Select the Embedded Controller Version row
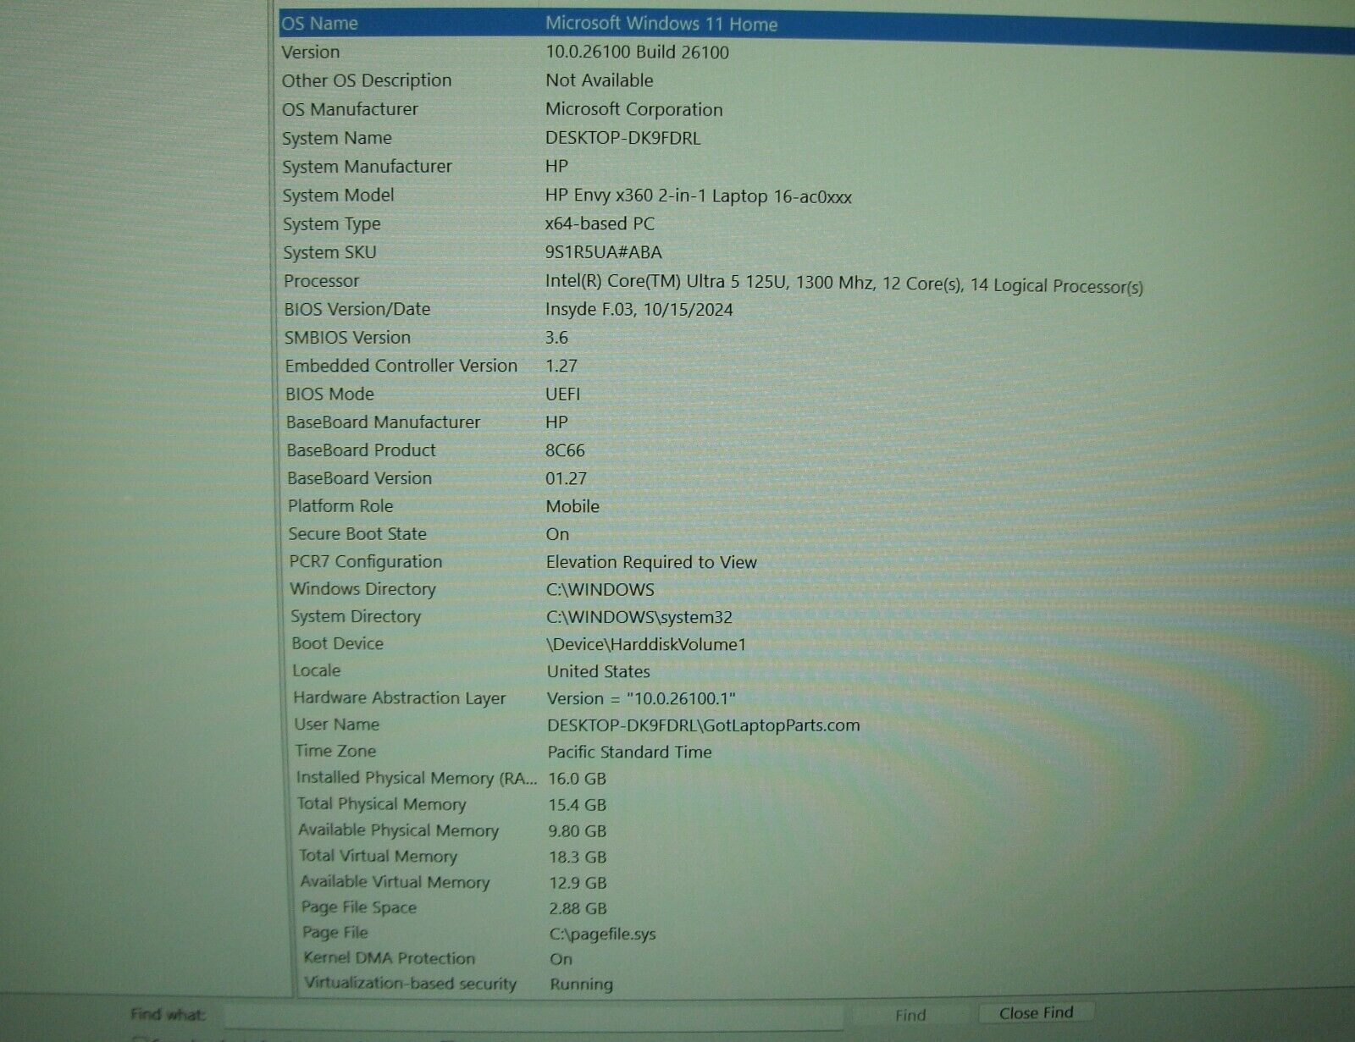The image size is (1355, 1042). (401, 366)
